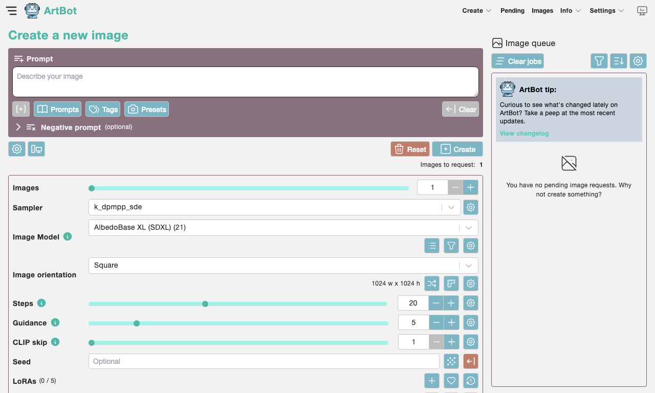The image size is (655, 393).
Task: Clear the seed with the red icon
Action: (471, 361)
